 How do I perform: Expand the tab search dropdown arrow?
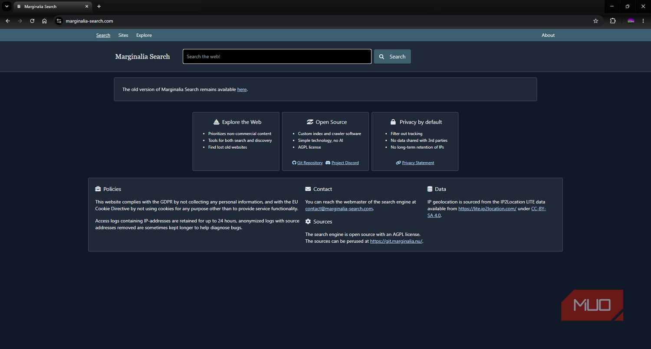click(7, 7)
